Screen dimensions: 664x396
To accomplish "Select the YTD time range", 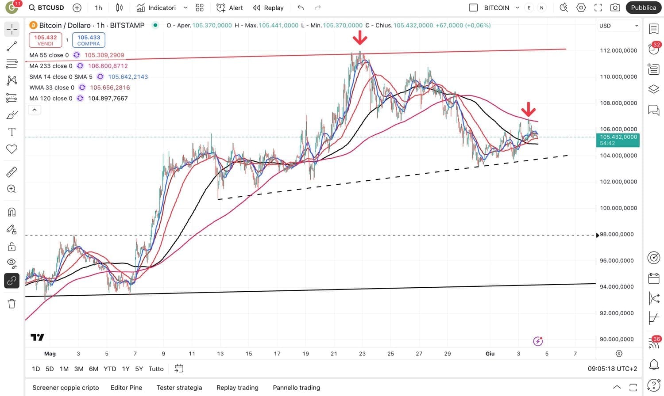I will click(x=110, y=369).
